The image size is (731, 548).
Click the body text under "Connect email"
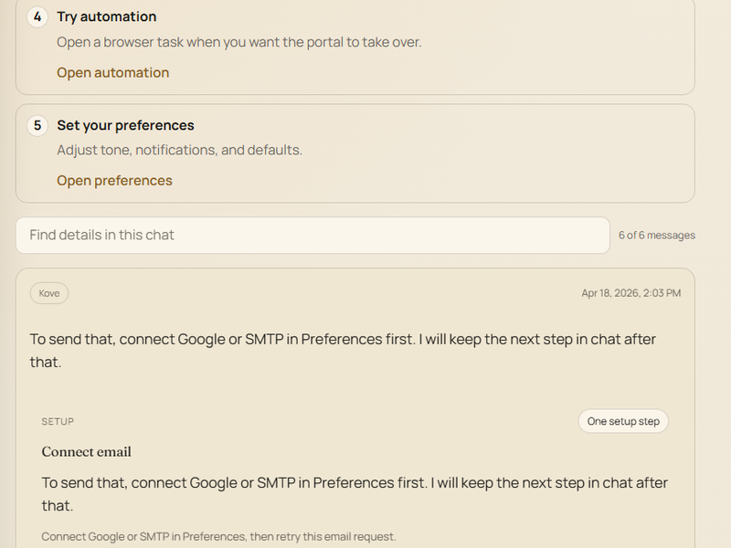(x=355, y=493)
